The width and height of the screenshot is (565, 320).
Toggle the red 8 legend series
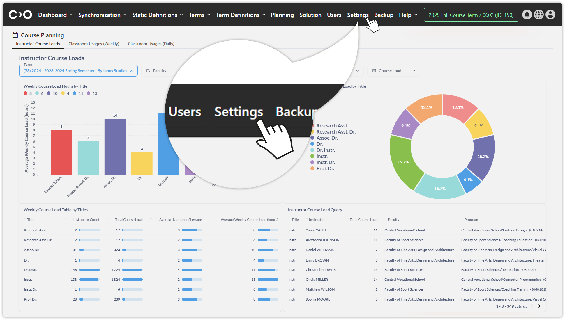[26, 93]
